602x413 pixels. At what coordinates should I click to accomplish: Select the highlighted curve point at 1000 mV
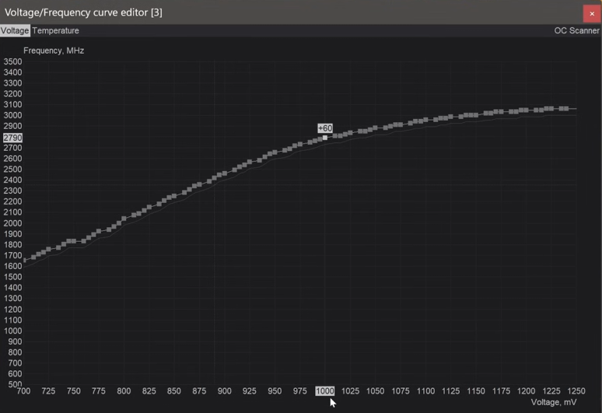click(325, 138)
